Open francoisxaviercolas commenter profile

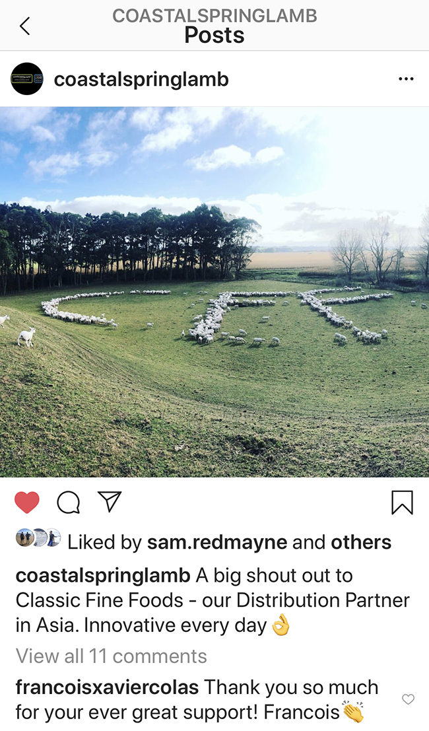click(x=107, y=687)
